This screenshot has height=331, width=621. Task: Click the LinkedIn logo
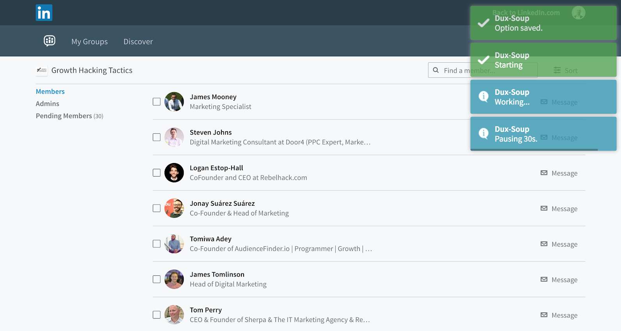(x=44, y=13)
